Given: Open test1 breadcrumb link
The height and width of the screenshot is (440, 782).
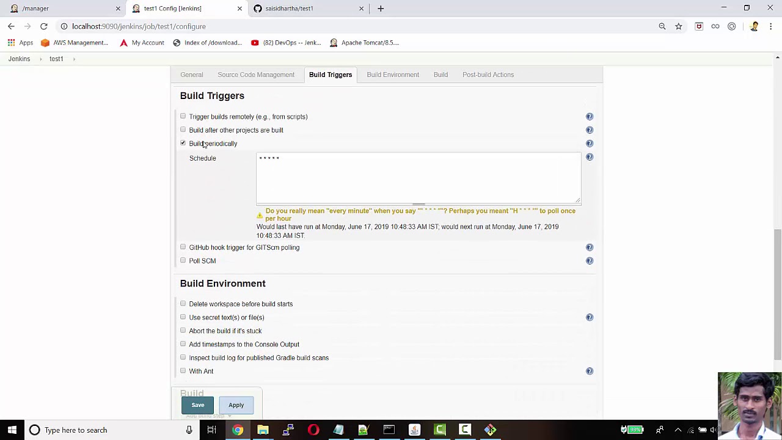Looking at the screenshot, I should pyautogui.click(x=56, y=59).
